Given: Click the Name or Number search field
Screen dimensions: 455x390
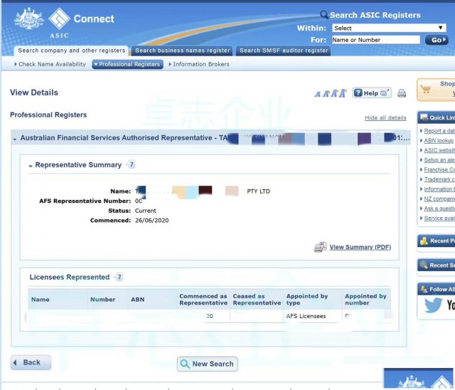Looking at the screenshot, I should [x=375, y=40].
